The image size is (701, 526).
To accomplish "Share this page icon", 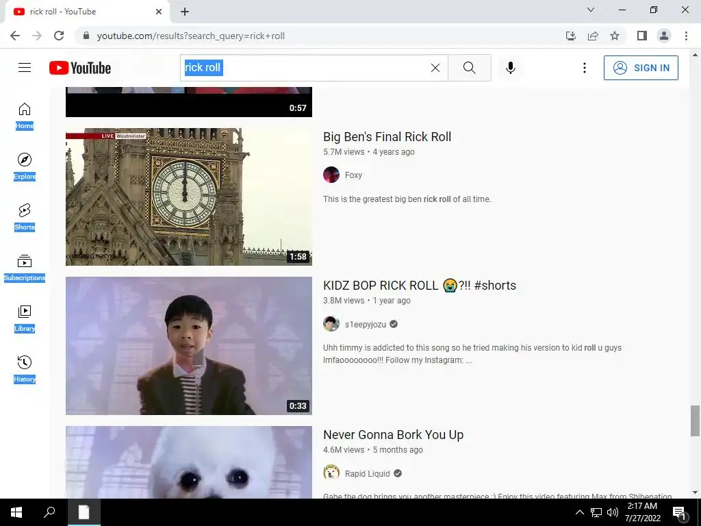I will pyautogui.click(x=593, y=36).
